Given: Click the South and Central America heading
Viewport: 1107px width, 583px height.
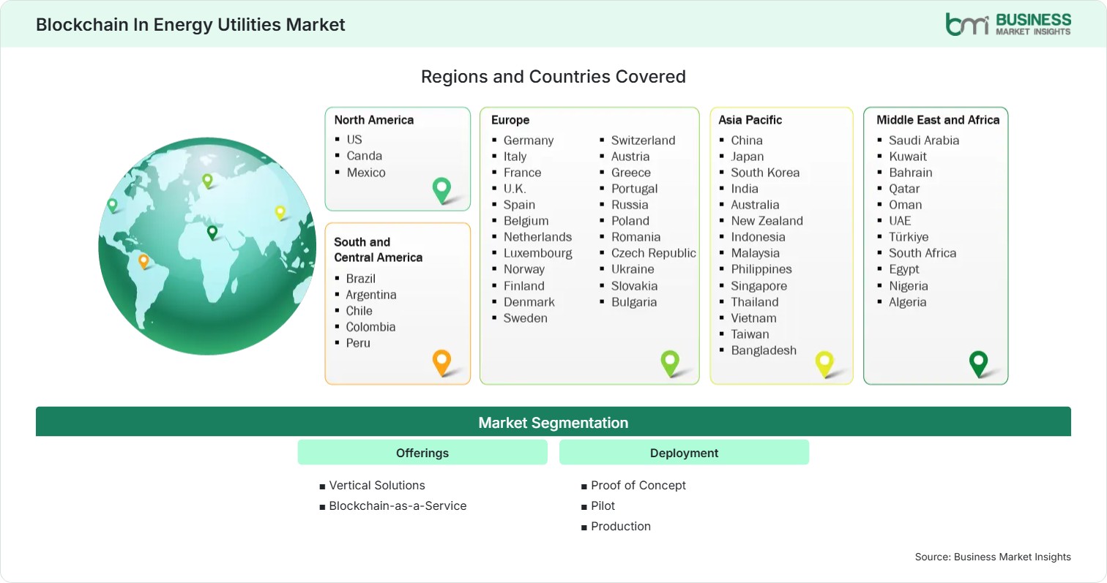Looking at the screenshot, I should (379, 249).
